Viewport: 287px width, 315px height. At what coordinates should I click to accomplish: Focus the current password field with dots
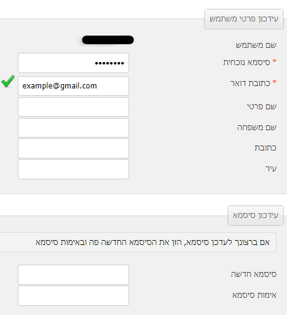coord(73,63)
